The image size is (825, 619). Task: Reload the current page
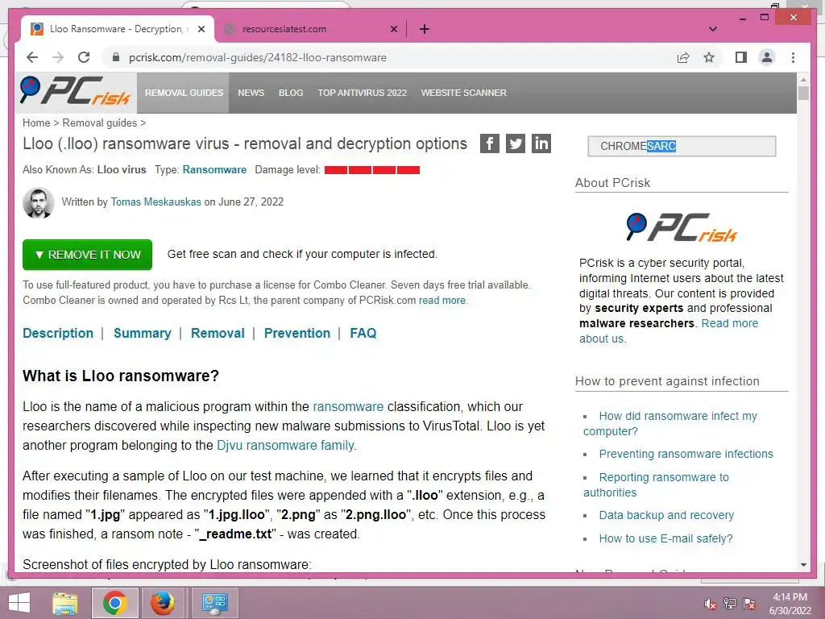[84, 57]
